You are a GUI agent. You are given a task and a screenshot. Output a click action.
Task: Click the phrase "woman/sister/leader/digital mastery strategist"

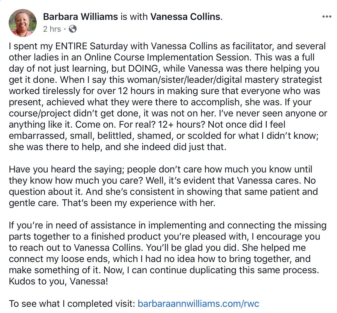tap(224, 80)
